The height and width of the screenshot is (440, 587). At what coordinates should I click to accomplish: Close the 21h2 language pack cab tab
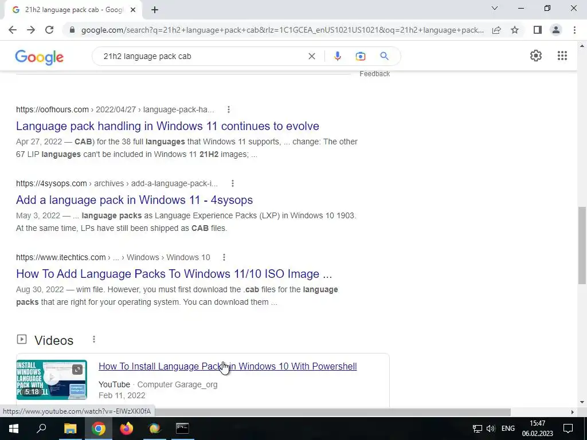132,10
